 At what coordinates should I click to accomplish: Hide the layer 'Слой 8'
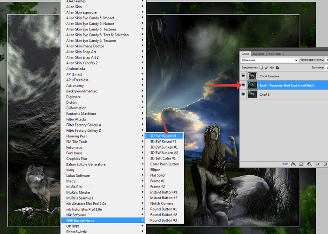243,94
